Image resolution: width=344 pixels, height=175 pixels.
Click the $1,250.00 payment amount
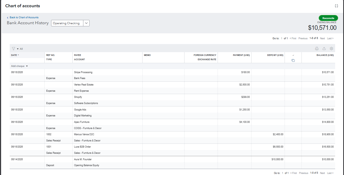pyautogui.click(x=244, y=109)
